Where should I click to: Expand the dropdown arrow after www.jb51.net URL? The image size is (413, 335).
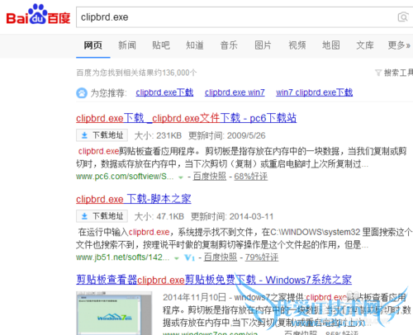(x=177, y=258)
